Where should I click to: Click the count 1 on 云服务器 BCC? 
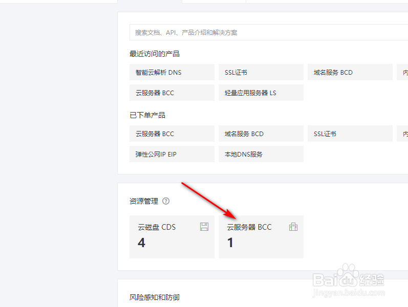(x=230, y=243)
